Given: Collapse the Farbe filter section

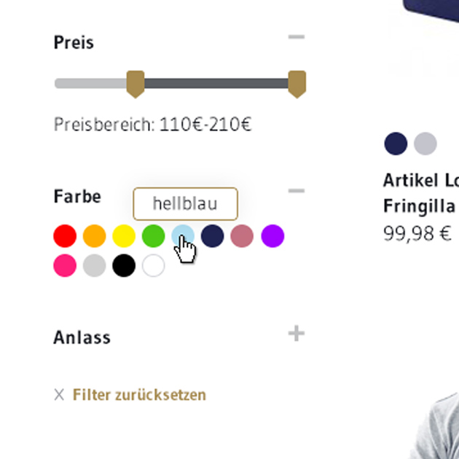Looking at the screenshot, I should [297, 191].
